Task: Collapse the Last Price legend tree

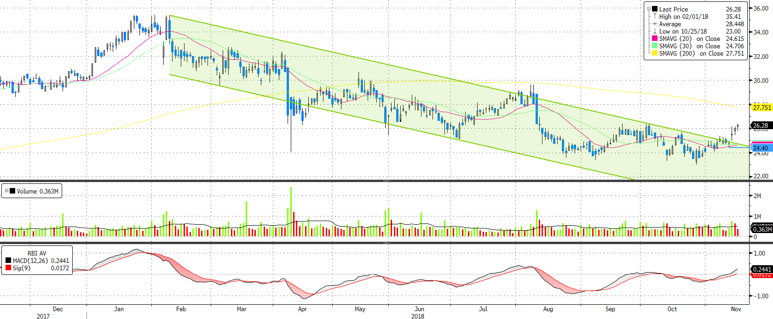Action: pyautogui.click(x=649, y=9)
